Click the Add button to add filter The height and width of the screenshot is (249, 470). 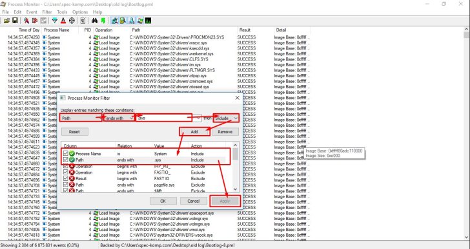194,132
